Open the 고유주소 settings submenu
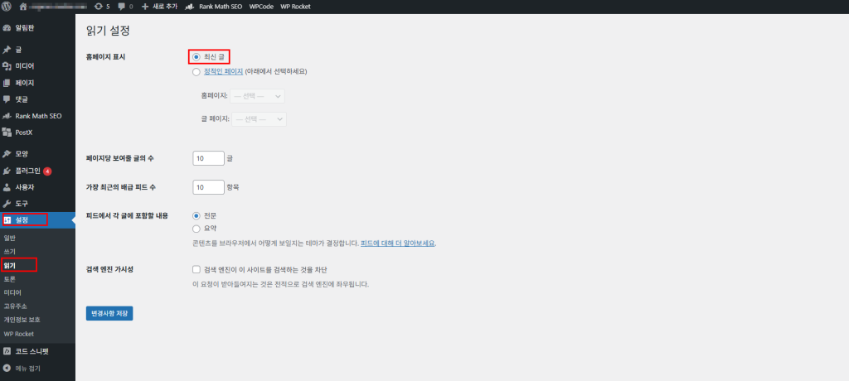 coord(15,306)
